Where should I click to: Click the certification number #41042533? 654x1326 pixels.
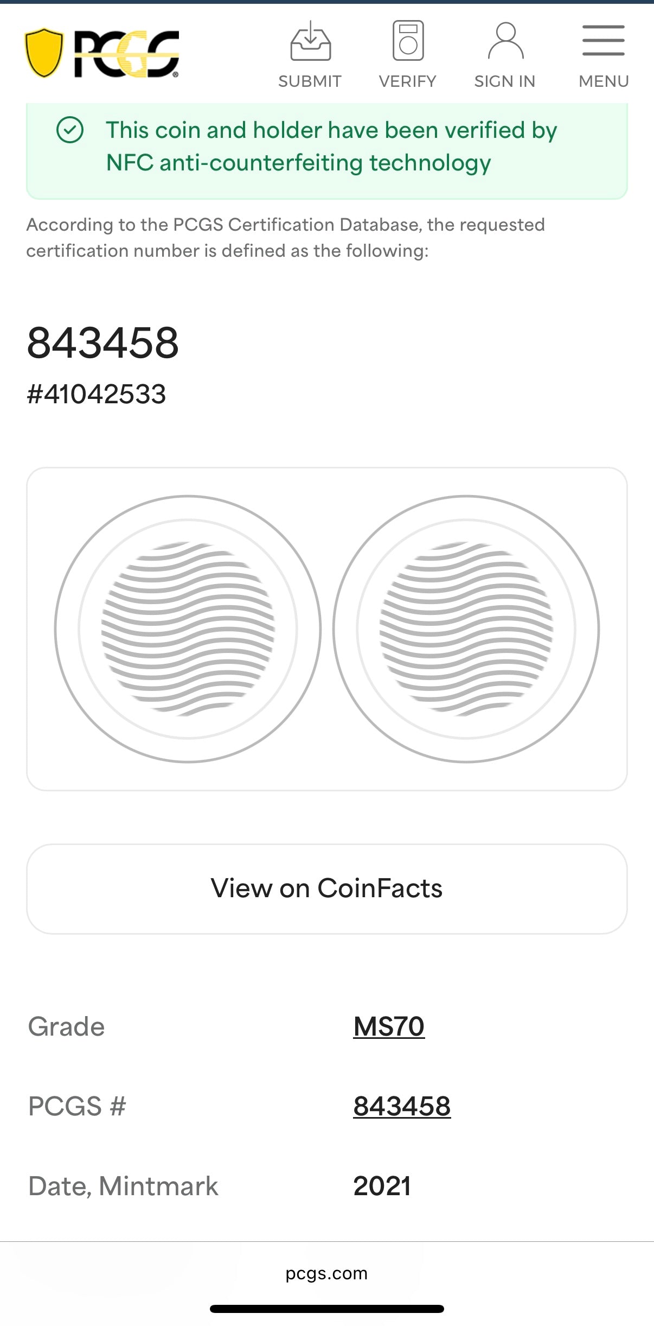point(97,394)
